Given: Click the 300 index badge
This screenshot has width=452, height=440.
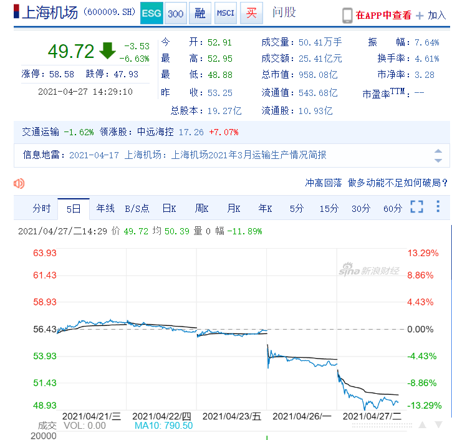Looking at the screenshot, I should 176,13.
